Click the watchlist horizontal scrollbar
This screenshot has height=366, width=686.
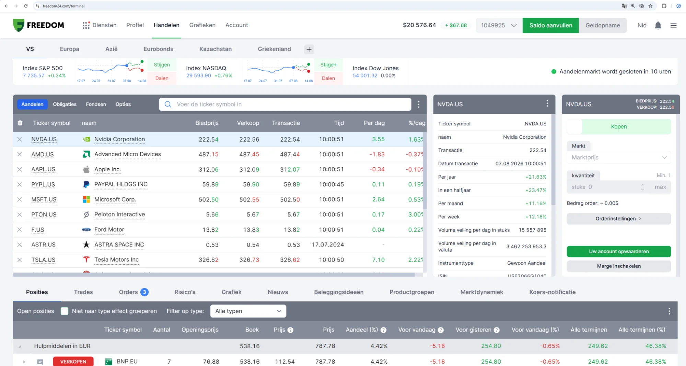[214, 274]
